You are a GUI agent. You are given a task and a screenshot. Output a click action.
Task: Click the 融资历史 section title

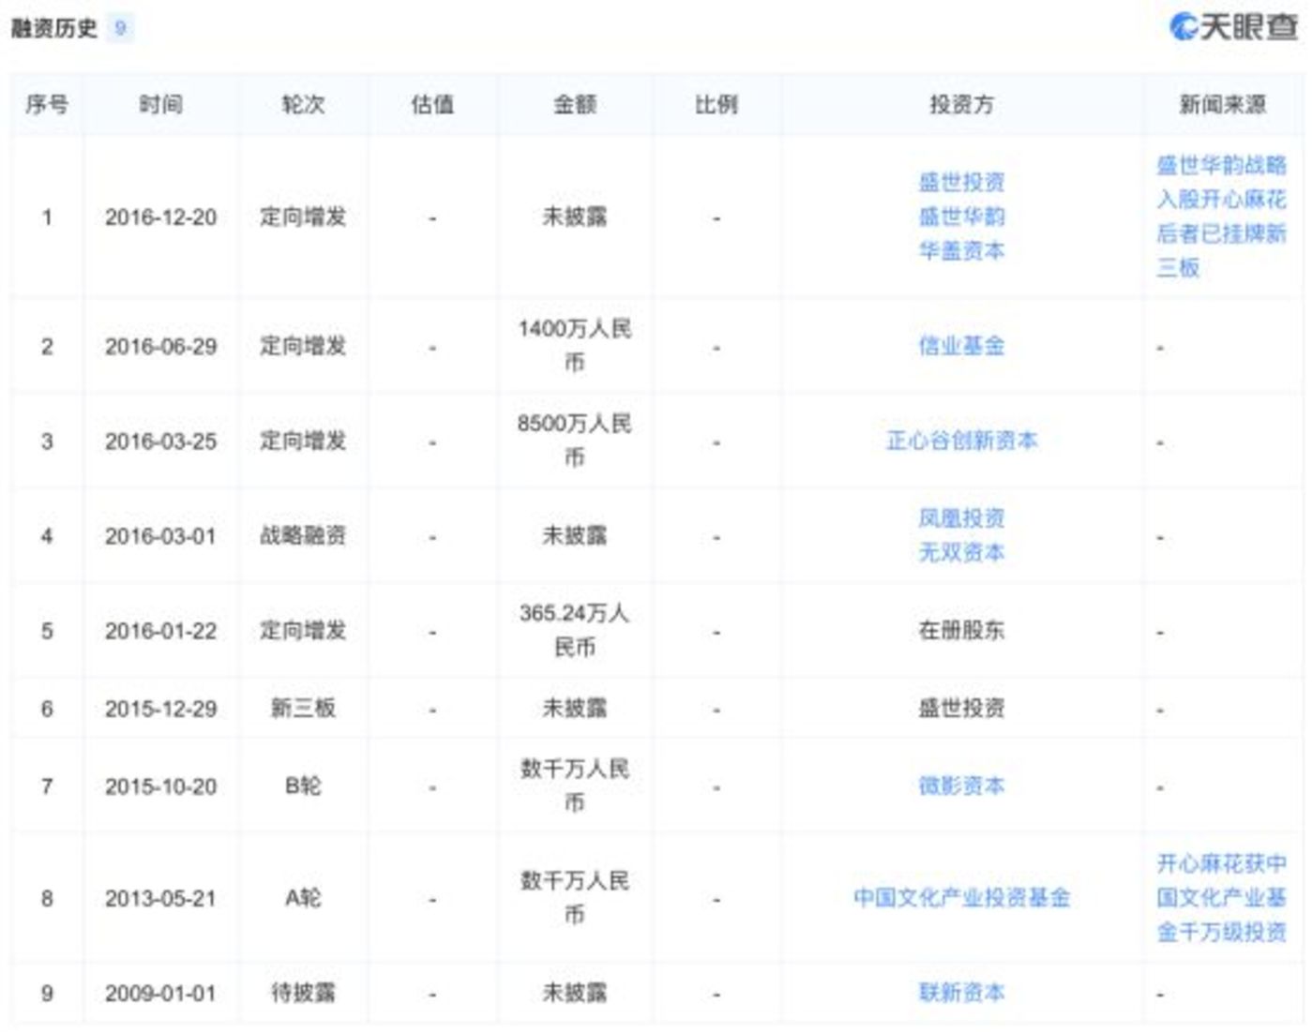pyautogui.click(x=54, y=28)
